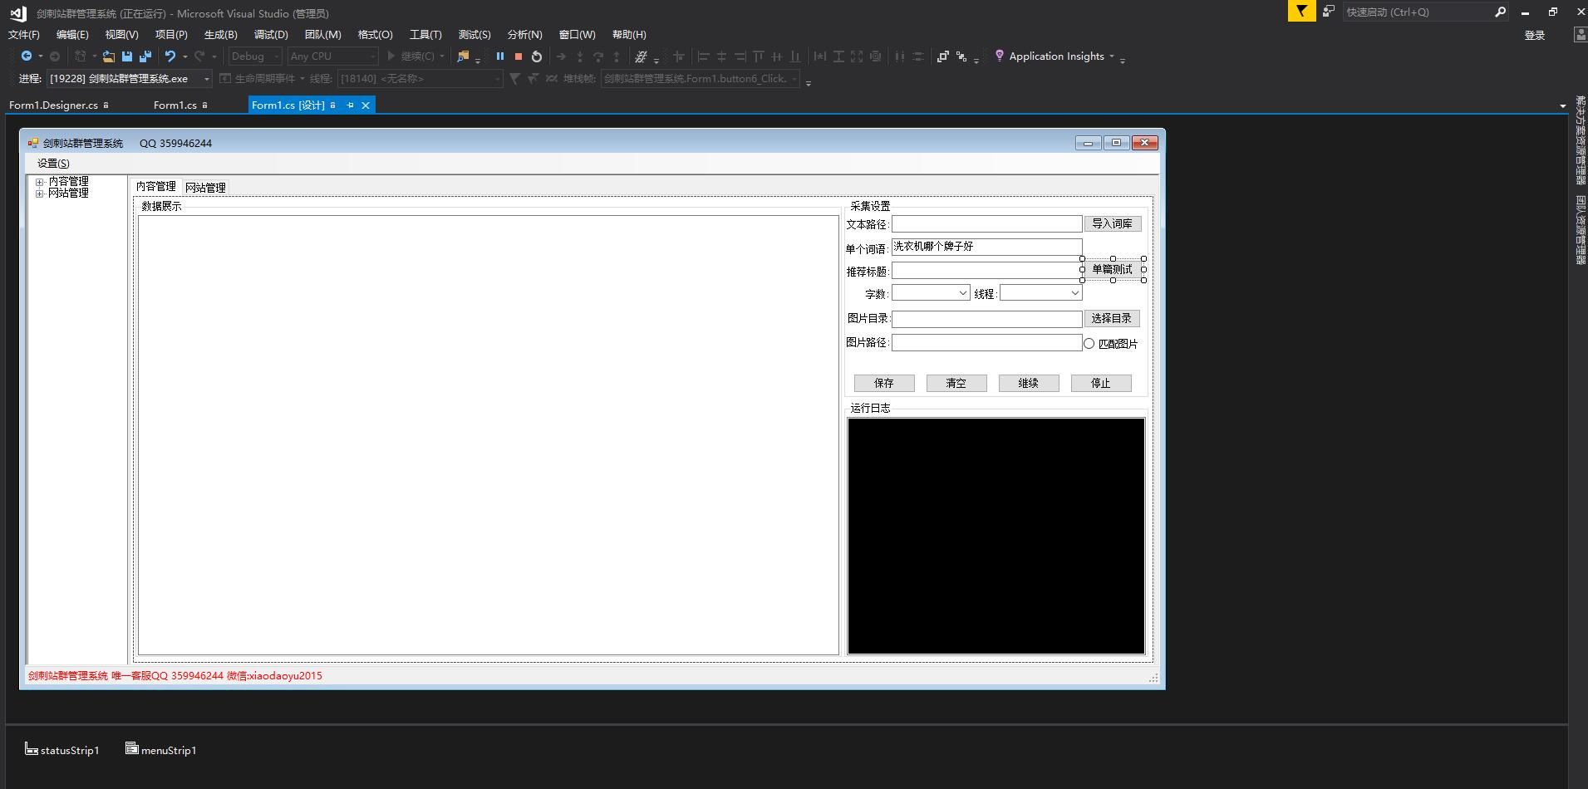
Task: Click the New Project icon
Action: (81, 56)
